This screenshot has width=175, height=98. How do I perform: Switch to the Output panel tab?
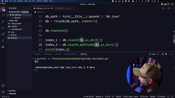point(38,54)
